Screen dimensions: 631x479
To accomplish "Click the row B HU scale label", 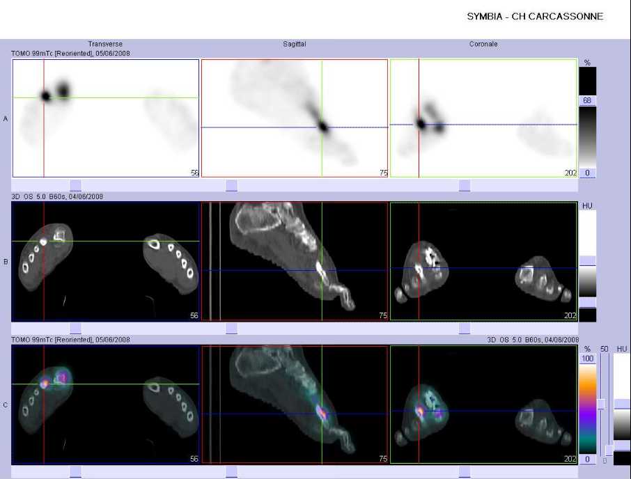I will point(587,206).
